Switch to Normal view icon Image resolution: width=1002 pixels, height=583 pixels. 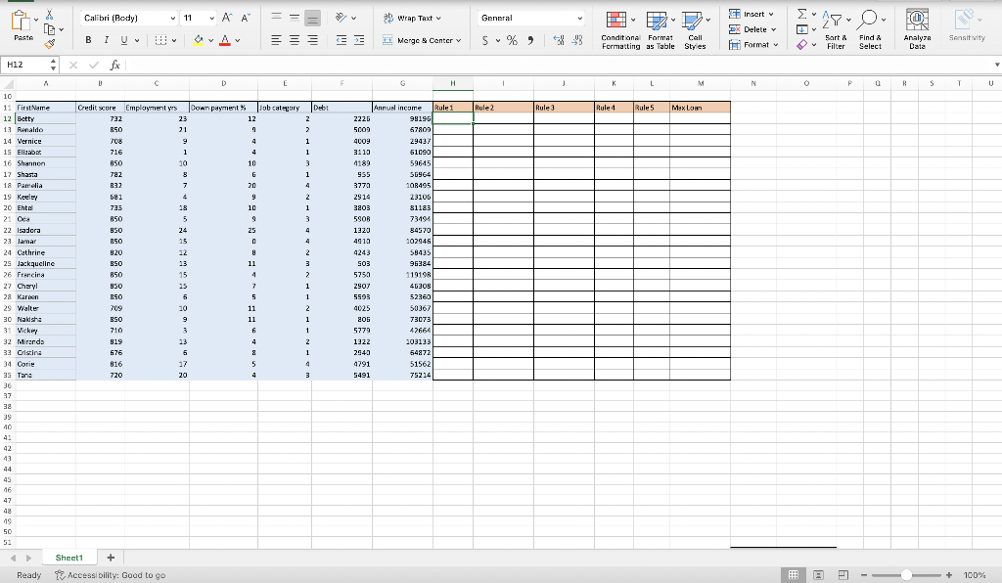(793, 575)
